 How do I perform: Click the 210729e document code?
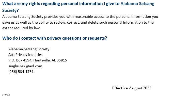coord(6,95)
